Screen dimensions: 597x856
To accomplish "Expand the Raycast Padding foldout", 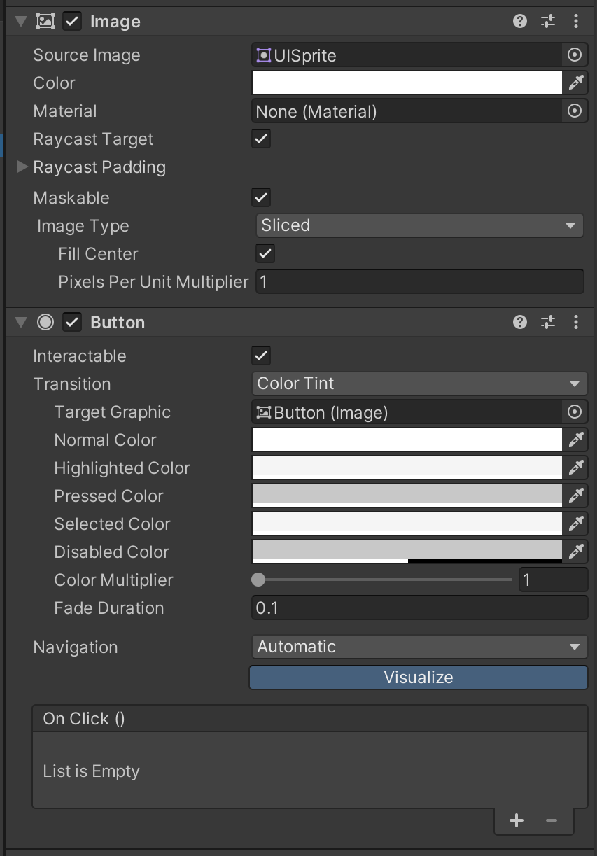I will (22, 167).
